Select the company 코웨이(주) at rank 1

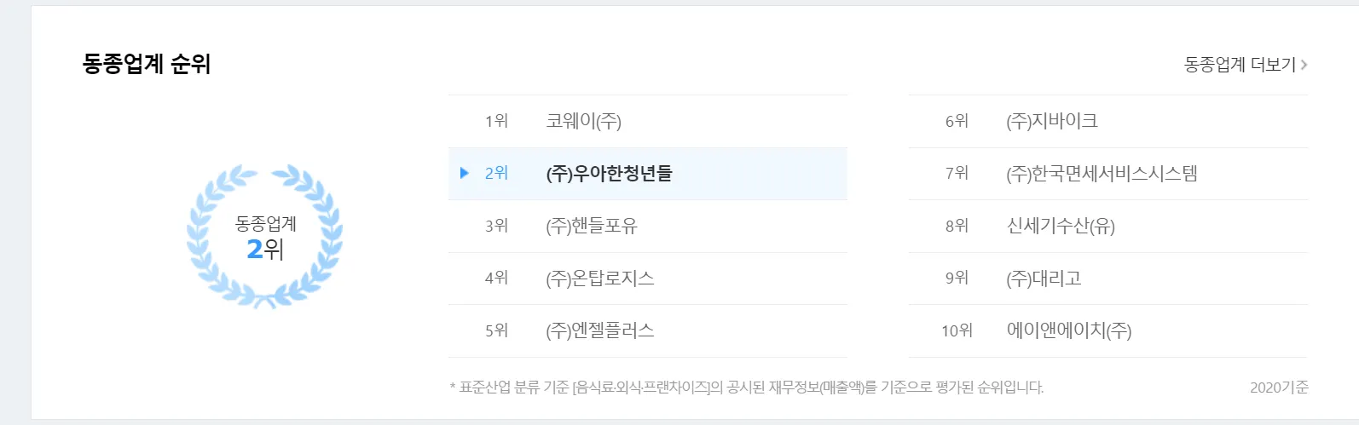tap(583, 121)
